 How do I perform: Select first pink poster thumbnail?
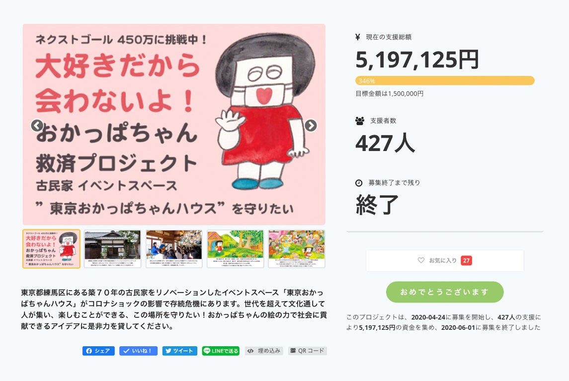(51, 249)
